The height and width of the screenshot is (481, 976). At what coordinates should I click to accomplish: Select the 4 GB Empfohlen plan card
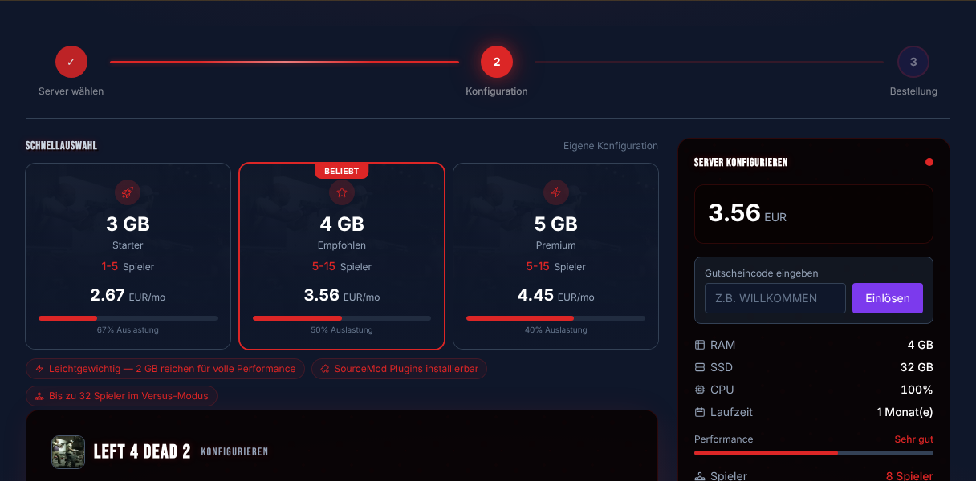coord(342,257)
